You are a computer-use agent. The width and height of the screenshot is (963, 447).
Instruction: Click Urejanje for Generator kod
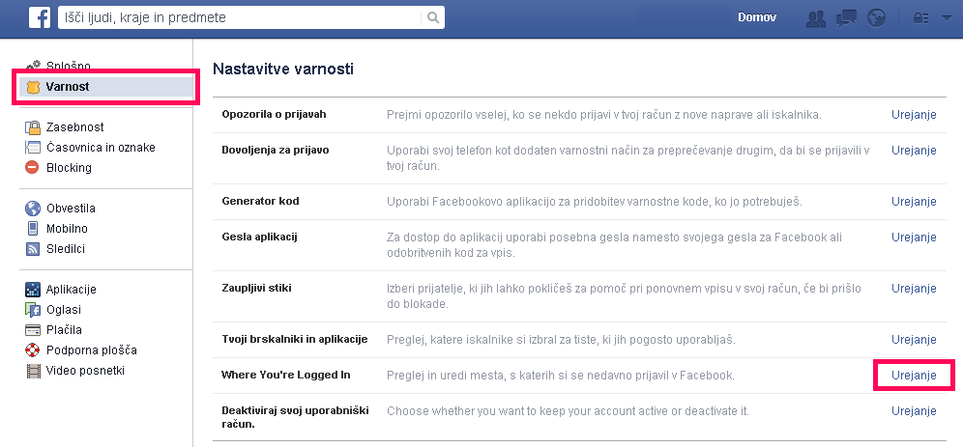coord(914,202)
